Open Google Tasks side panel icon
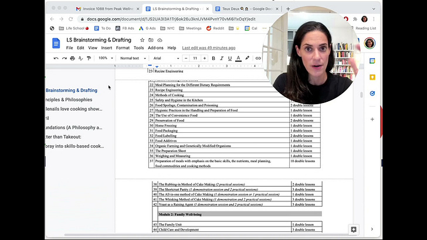 tap(372, 94)
